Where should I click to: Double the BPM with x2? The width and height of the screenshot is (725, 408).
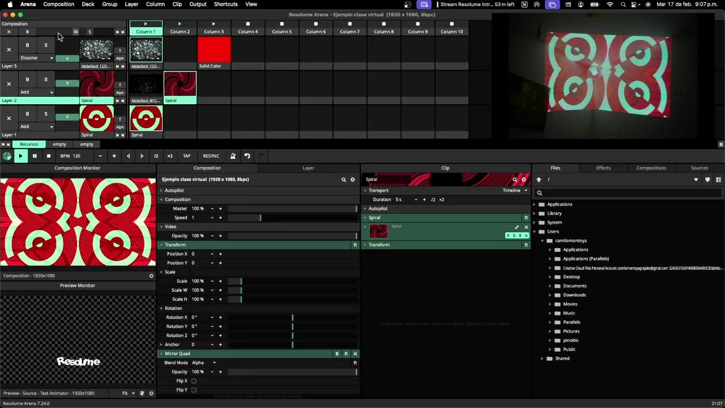[x=170, y=156]
